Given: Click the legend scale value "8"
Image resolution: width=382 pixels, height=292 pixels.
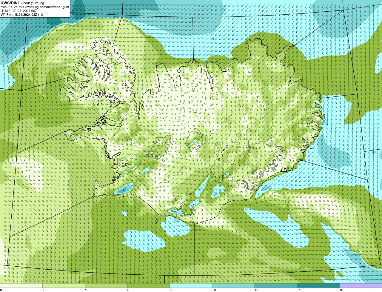Looking at the screenshot, I should click(171, 290).
